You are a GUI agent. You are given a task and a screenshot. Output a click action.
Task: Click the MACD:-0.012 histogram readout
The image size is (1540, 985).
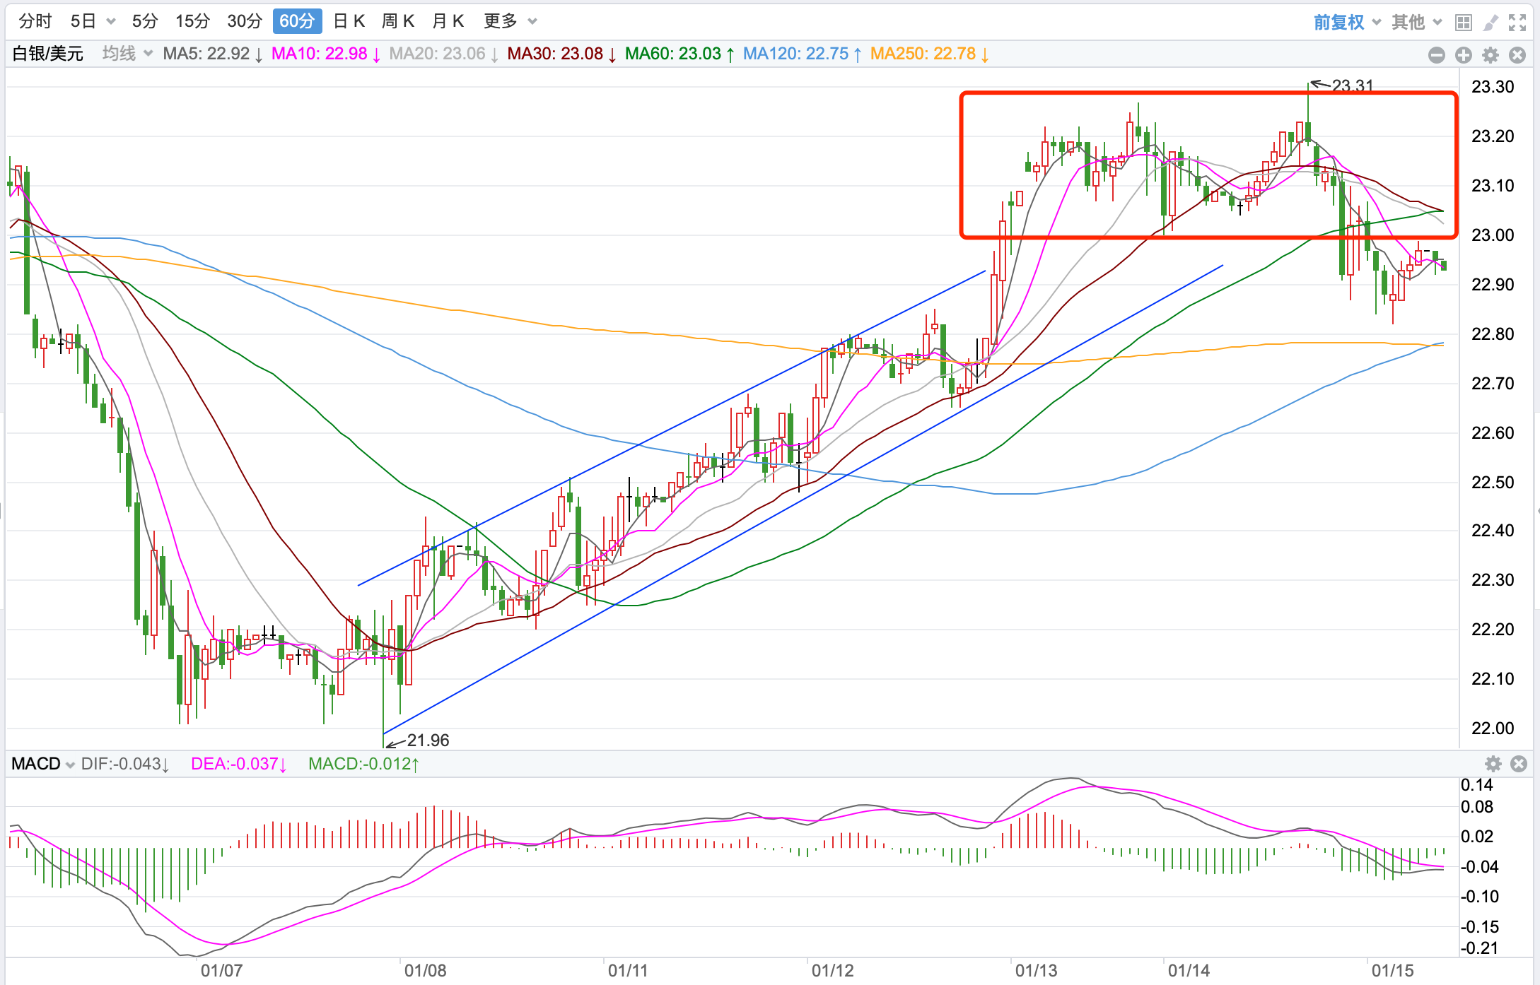[363, 764]
